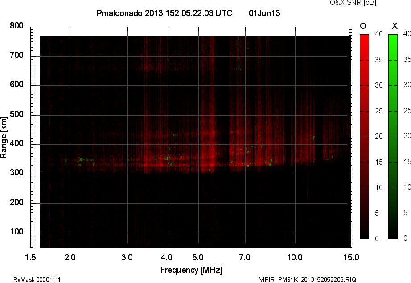Click the 1.5 tick on the frequency axis
The width and height of the screenshot is (411, 283).
[x=30, y=257]
